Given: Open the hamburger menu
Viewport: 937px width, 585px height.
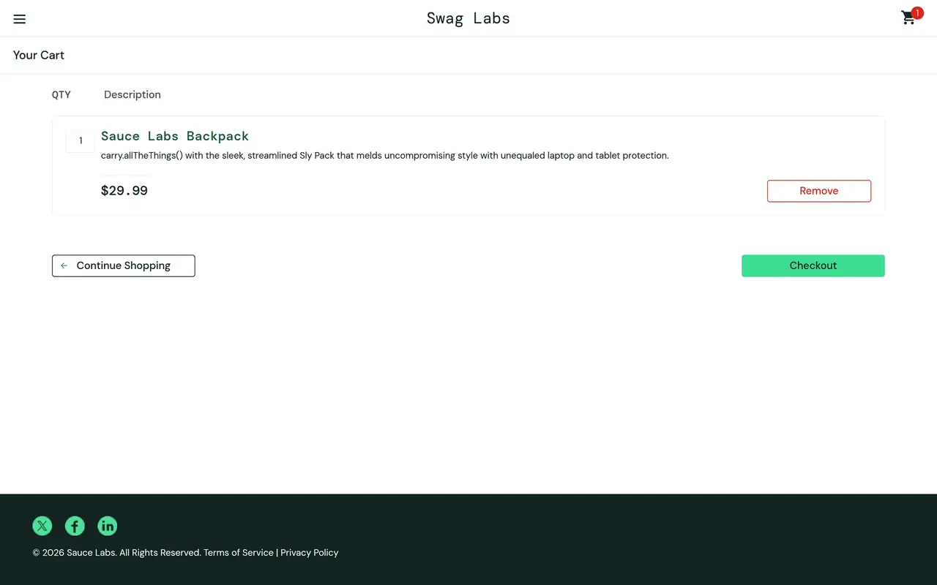Looking at the screenshot, I should pyautogui.click(x=20, y=19).
